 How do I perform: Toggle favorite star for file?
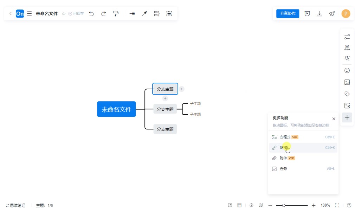(64, 14)
